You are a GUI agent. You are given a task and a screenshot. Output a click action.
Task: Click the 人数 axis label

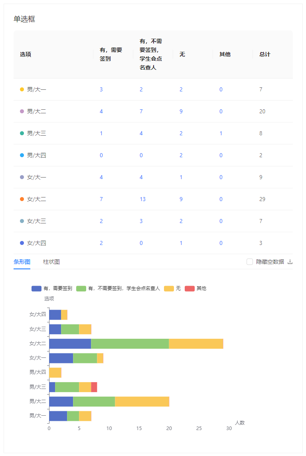240,423
